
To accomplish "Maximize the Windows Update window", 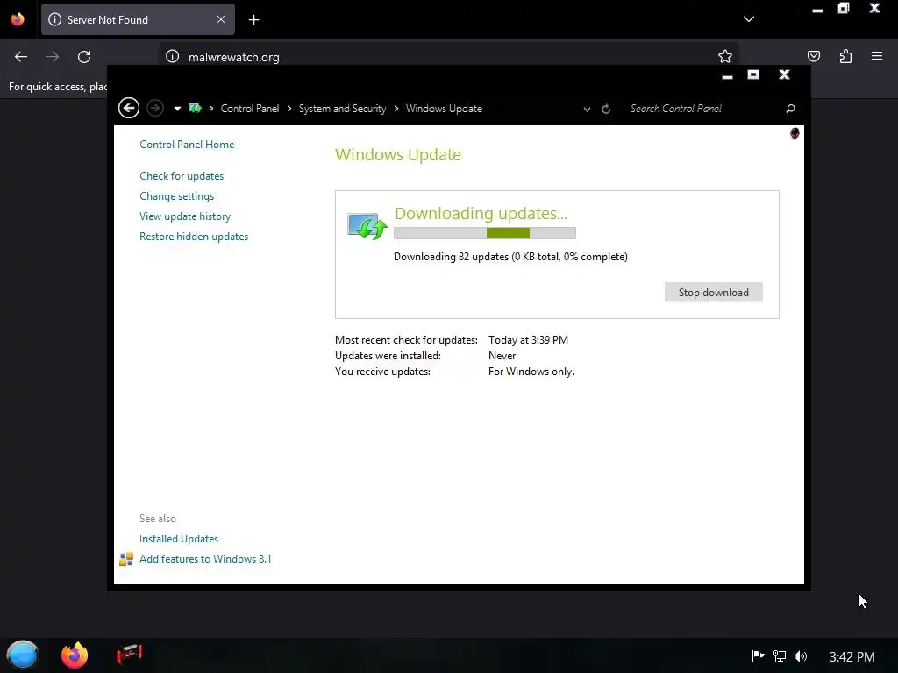I will tap(753, 74).
